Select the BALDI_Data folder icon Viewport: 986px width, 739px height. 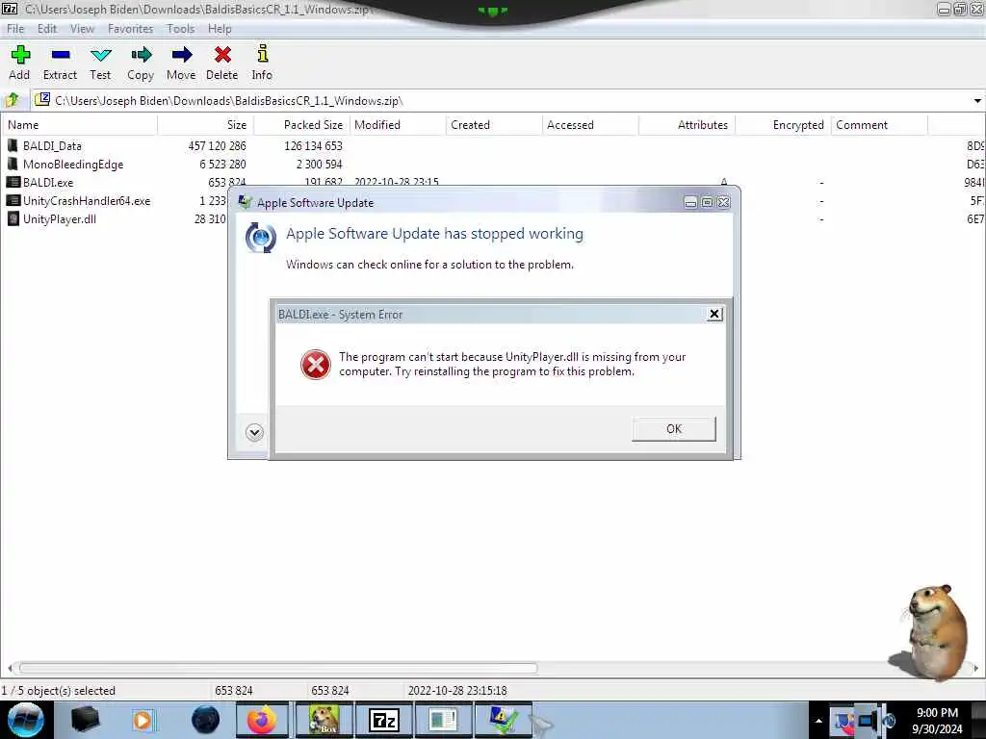[13, 146]
